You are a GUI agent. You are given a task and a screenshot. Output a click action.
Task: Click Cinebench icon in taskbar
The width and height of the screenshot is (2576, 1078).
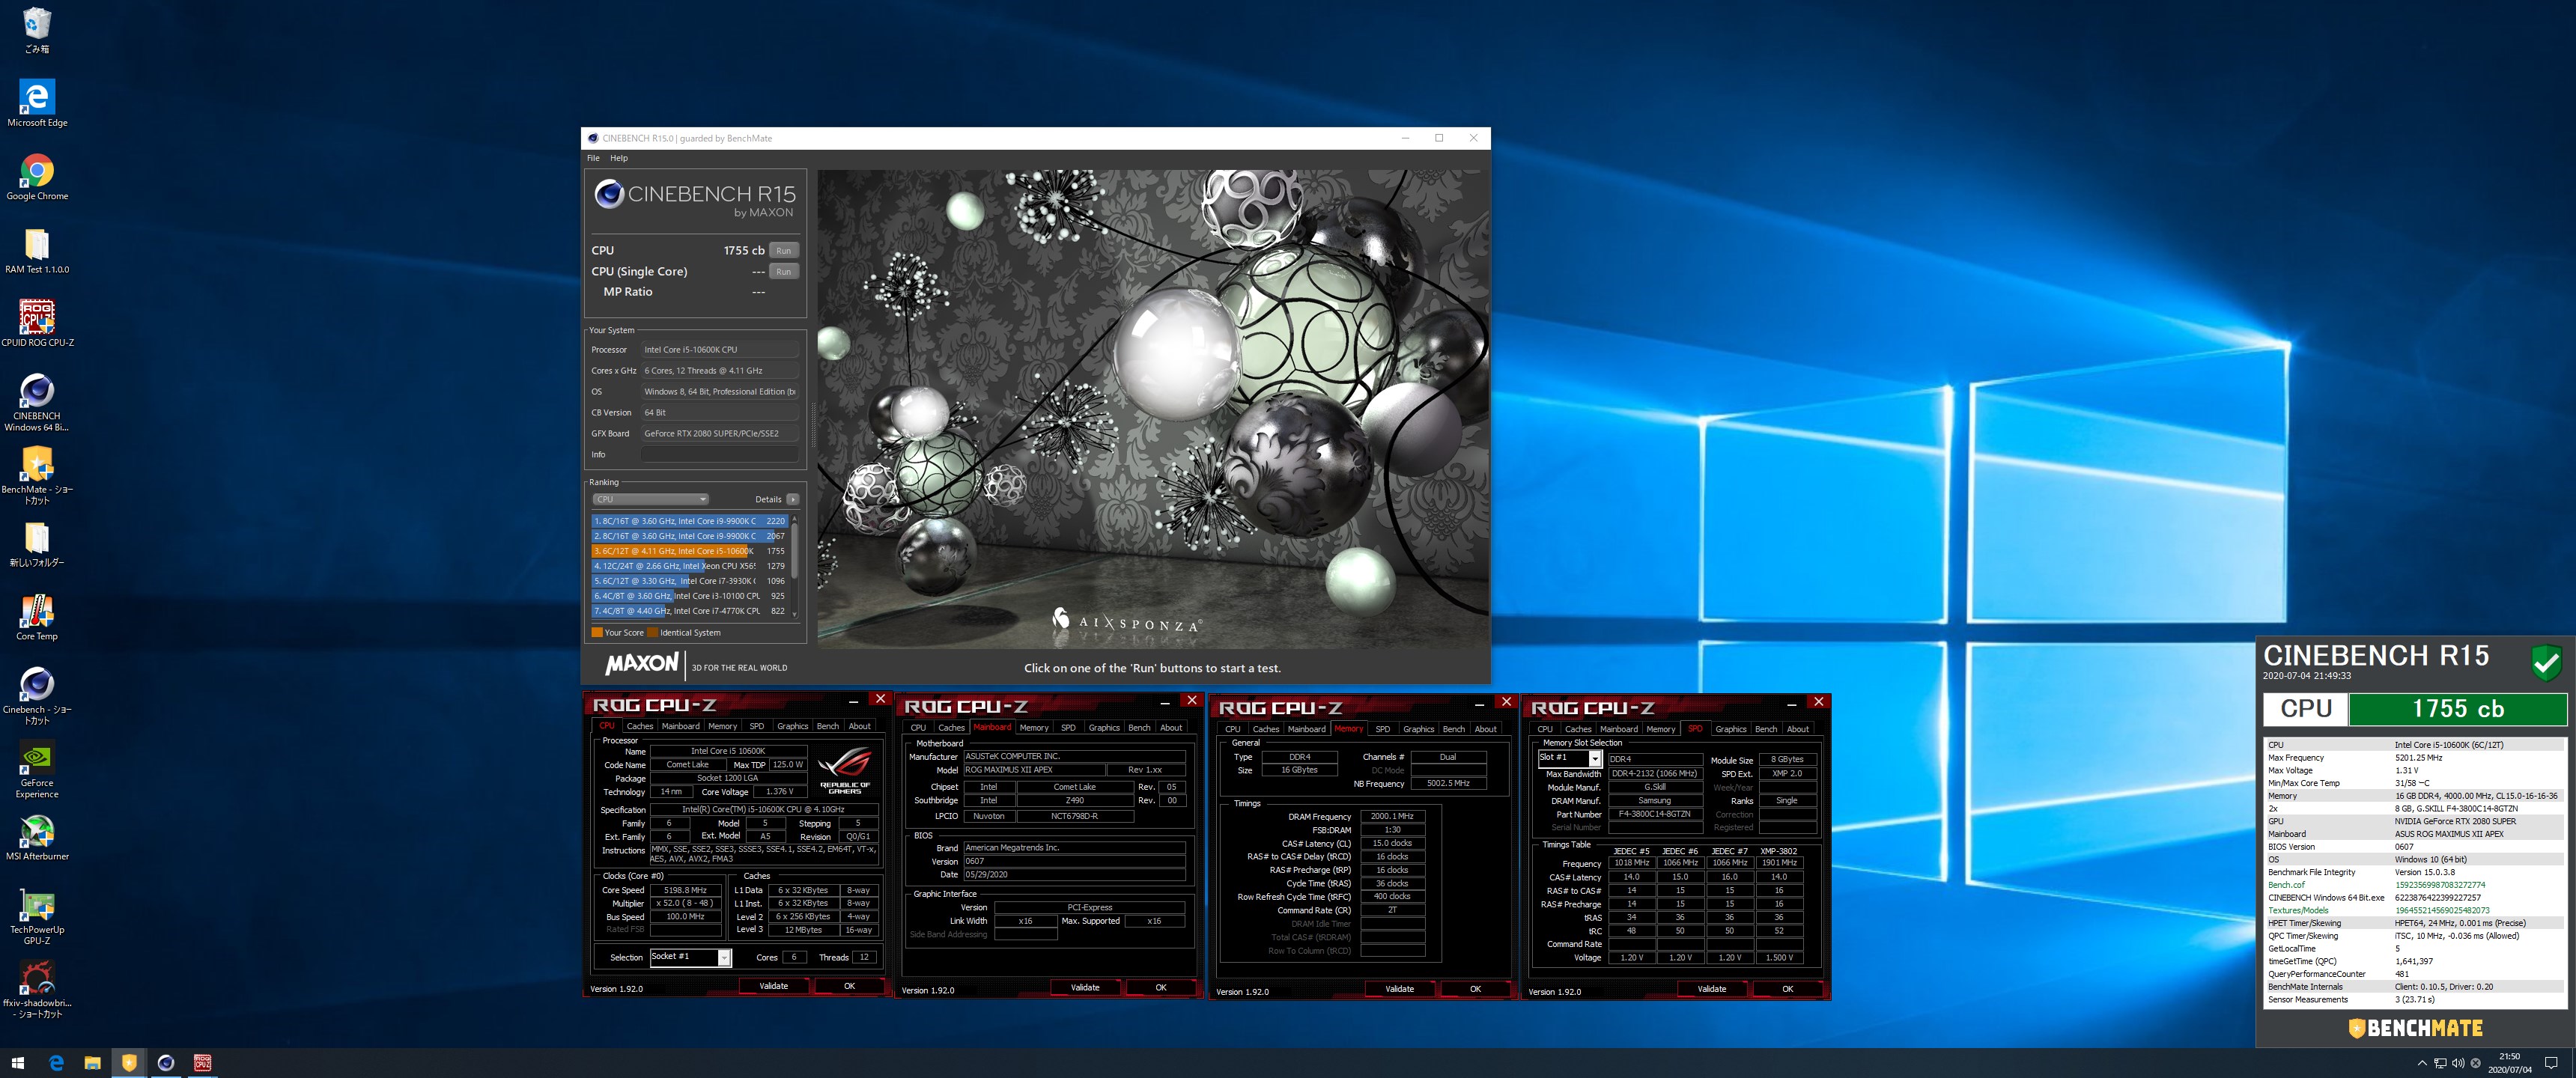coord(166,1063)
